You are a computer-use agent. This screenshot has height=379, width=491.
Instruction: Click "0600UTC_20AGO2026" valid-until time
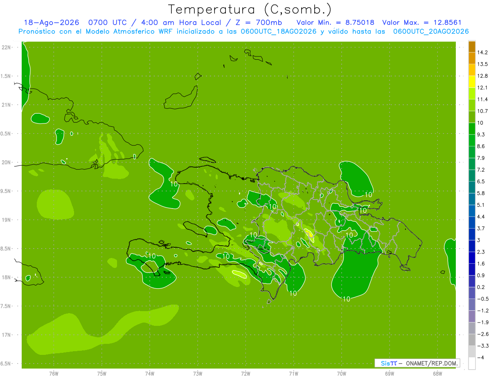pyautogui.click(x=431, y=31)
